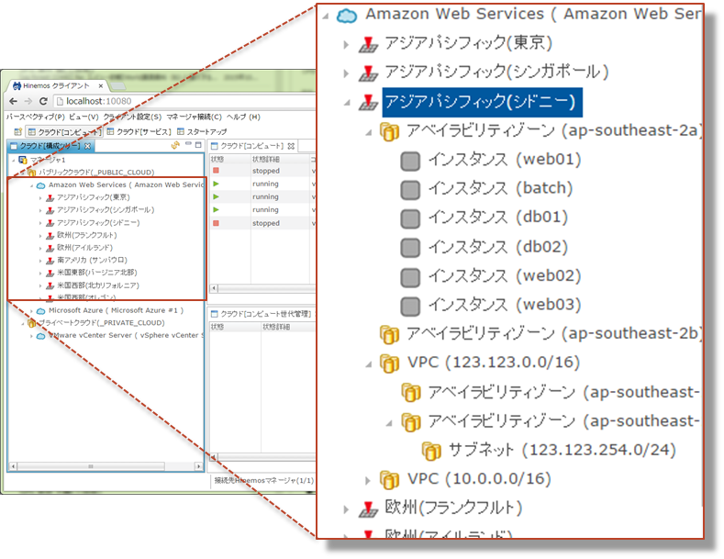This screenshot has height=559, width=724.
Task: Select 米国西部(北カリフォルニア) region
Action: (97, 285)
